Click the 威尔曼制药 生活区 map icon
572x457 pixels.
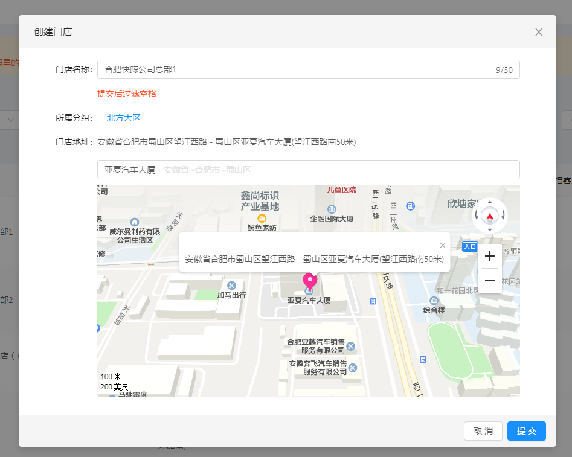(x=134, y=222)
